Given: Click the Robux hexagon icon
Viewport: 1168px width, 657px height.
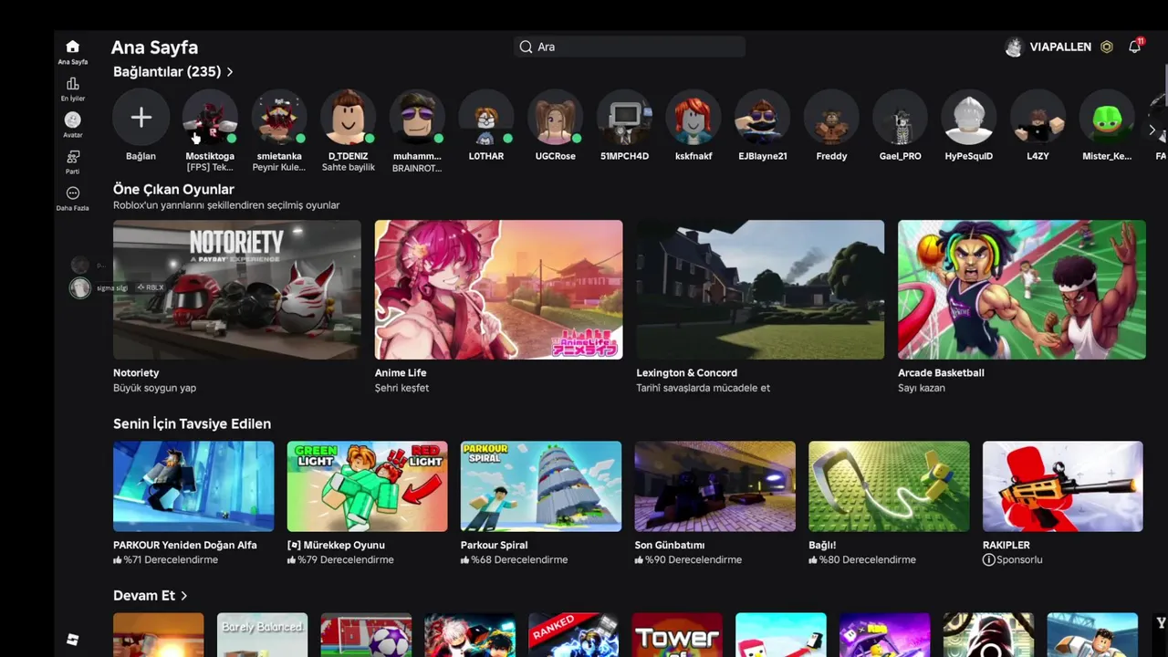Looking at the screenshot, I should [x=1107, y=47].
